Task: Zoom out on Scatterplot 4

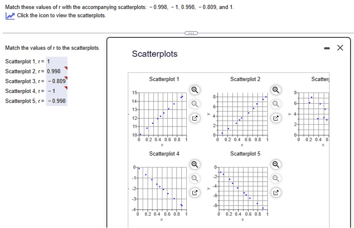Action: click(x=194, y=178)
